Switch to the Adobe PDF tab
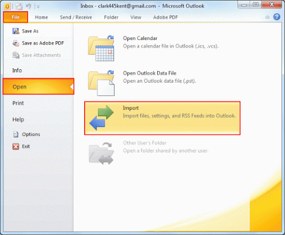The image size is (285, 235). point(165,17)
